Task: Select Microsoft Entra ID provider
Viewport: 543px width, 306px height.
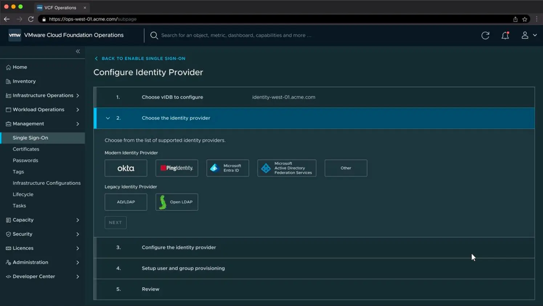Action: (228, 168)
